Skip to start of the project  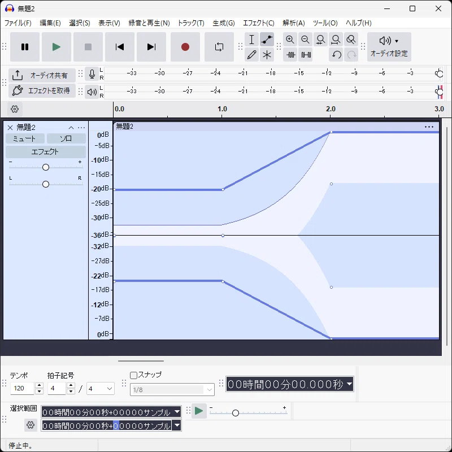pos(120,47)
